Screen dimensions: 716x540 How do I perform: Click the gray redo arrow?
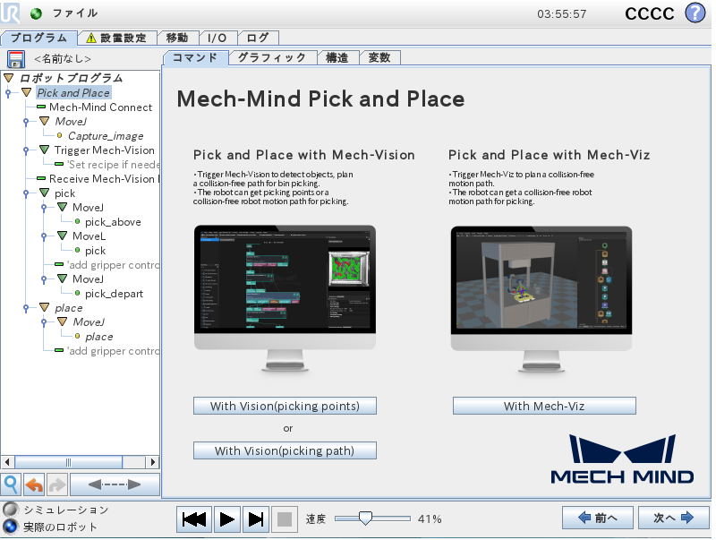coord(57,484)
